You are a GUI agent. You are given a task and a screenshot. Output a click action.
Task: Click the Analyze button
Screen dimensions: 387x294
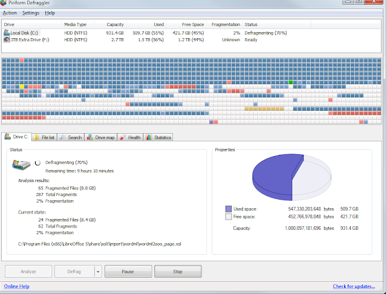click(x=28, y=272)
